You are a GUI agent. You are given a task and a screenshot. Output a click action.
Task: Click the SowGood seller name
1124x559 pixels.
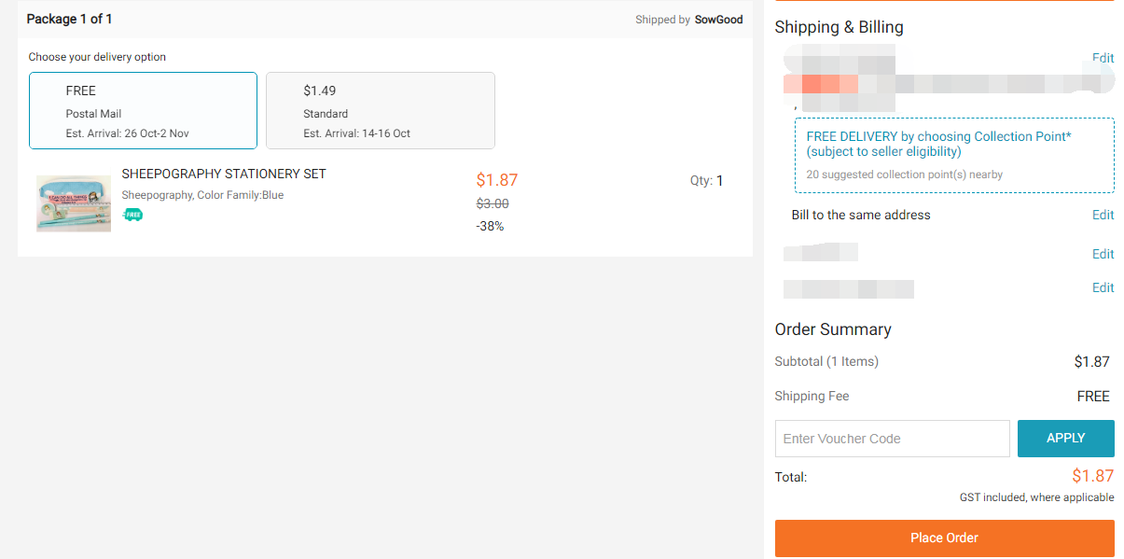718,20
